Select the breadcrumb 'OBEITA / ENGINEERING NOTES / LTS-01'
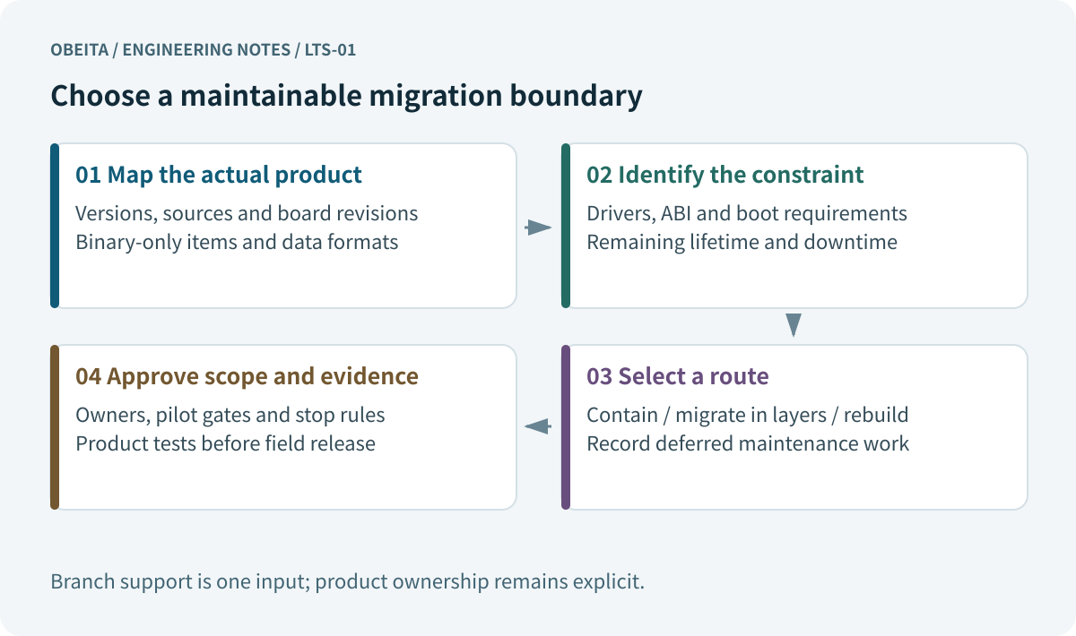The width and height of the screenshot is (1076, 636). (204, 50)
